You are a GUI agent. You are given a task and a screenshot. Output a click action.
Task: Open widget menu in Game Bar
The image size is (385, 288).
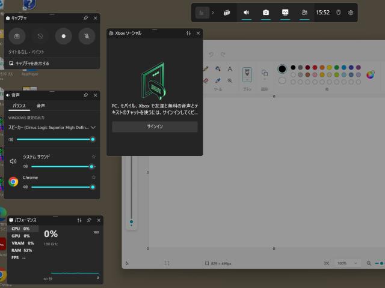202,13
